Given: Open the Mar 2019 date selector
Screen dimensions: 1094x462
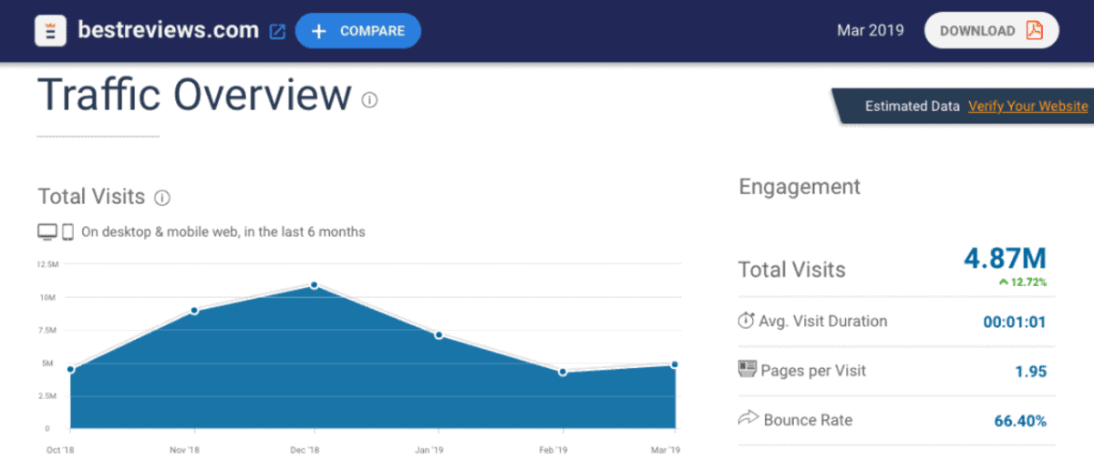Looking at the screenshot, I should 870,30.
